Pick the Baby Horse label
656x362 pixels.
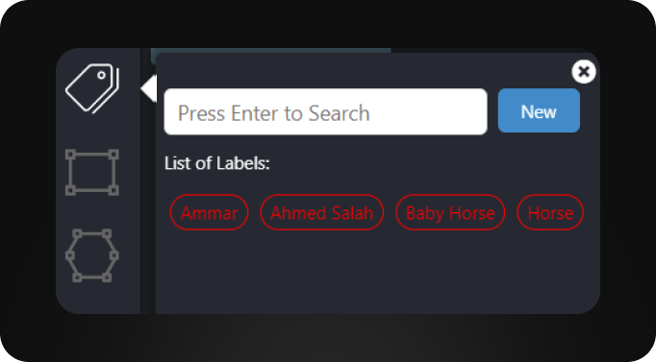(x=450, y=212)
